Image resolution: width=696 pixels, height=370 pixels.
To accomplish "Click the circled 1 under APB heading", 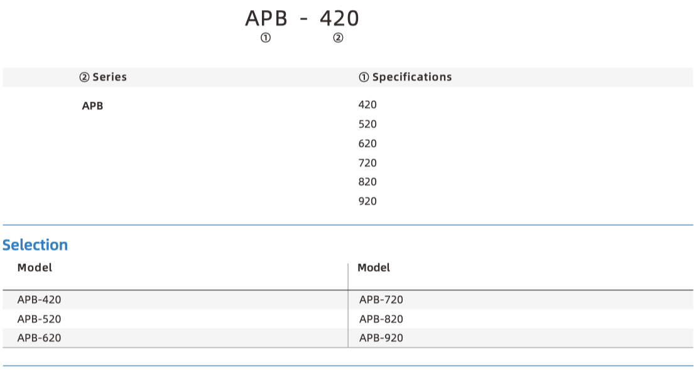I will (x=266, y=38).
